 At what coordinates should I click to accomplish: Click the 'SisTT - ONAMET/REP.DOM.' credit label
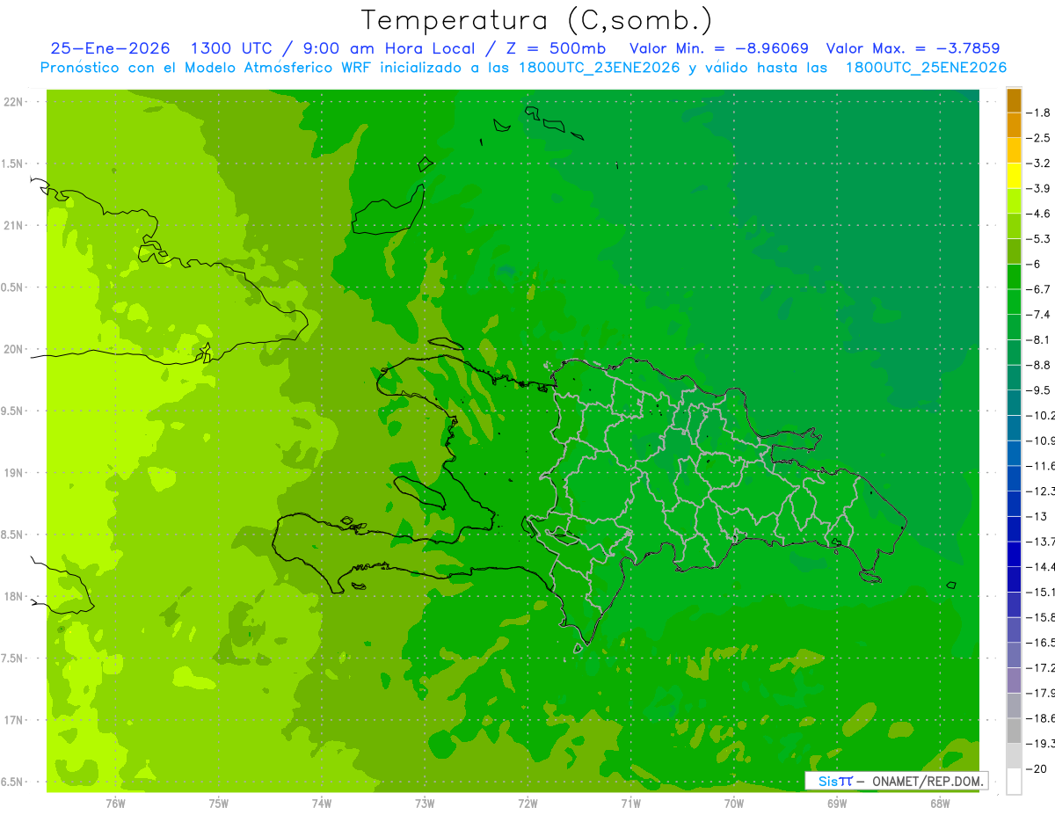click(x=896, y=781)
